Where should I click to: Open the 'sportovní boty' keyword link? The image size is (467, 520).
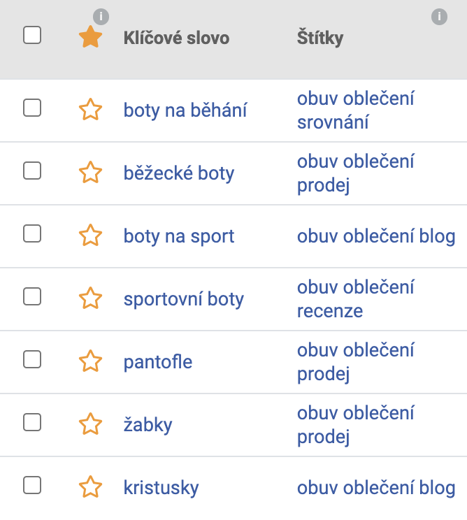183,299
